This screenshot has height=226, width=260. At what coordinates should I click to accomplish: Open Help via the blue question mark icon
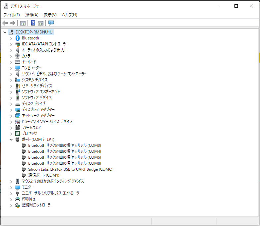[x=33, y=23]
